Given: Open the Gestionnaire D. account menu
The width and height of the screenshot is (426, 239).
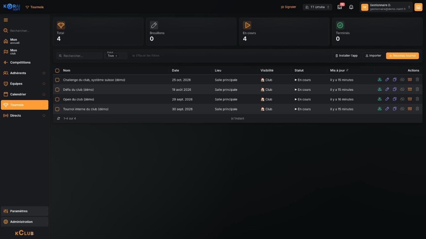Looking at the screenshot, I should (386, 7).
